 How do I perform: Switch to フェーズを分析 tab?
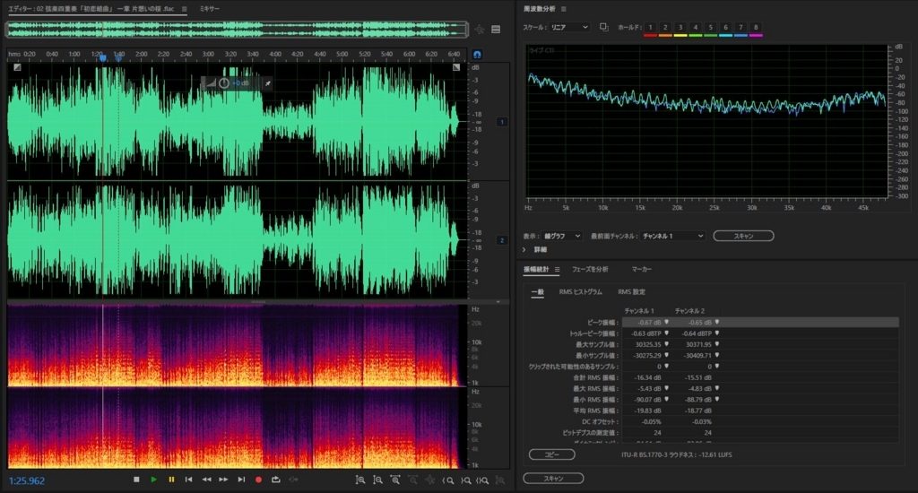590,269
